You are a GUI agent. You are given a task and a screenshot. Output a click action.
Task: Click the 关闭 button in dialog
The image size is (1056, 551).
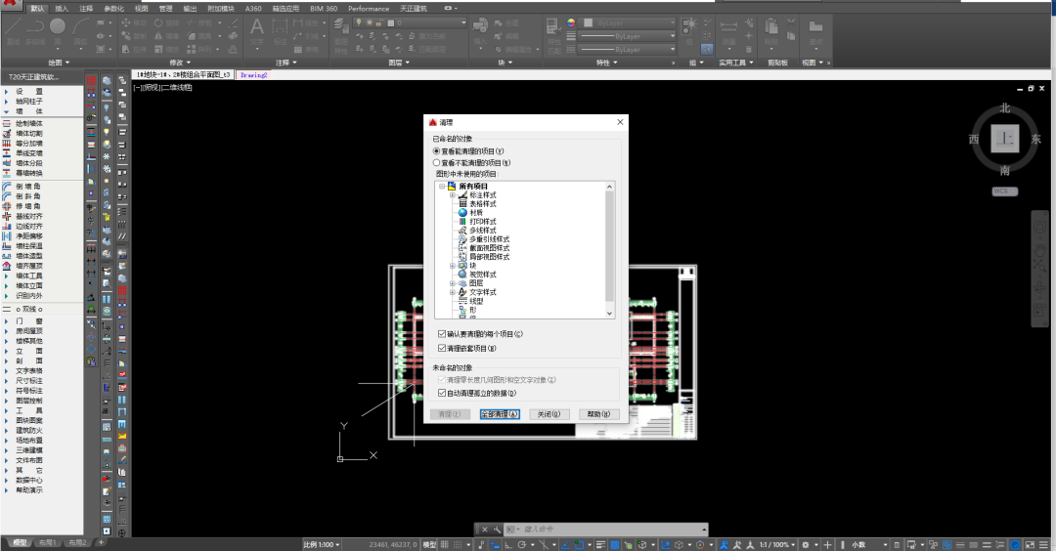548,414
